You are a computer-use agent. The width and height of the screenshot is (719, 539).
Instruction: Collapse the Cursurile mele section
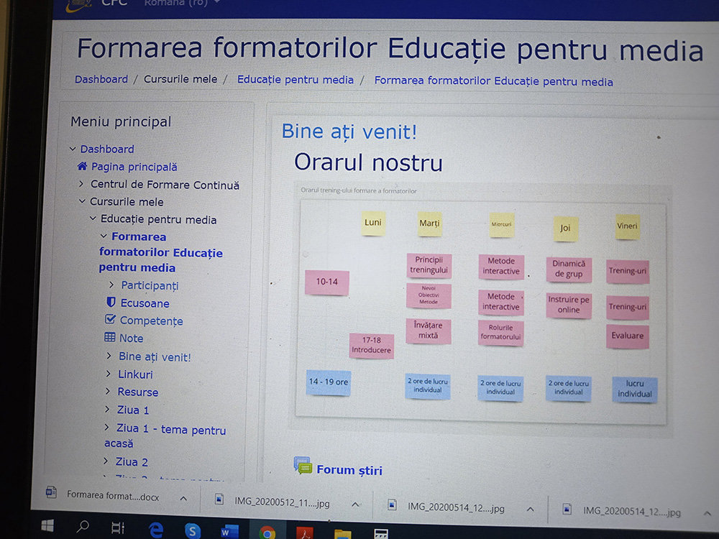click(82, 202)
